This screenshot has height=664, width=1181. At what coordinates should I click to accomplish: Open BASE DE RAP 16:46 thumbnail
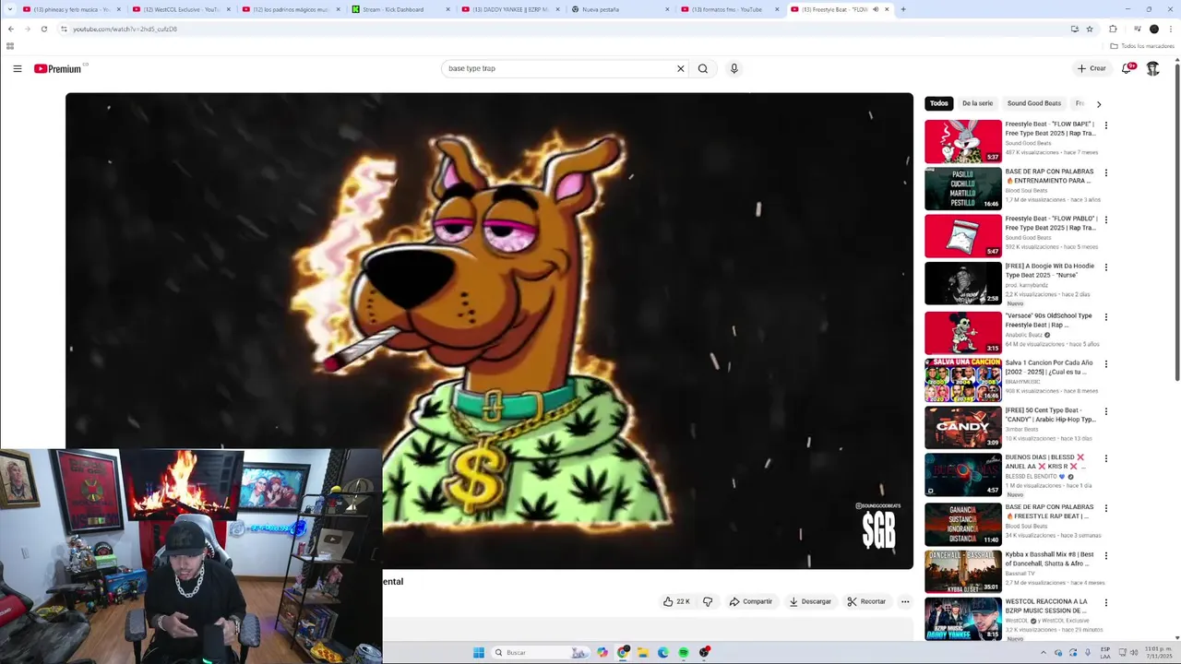[x=963, y=188]
